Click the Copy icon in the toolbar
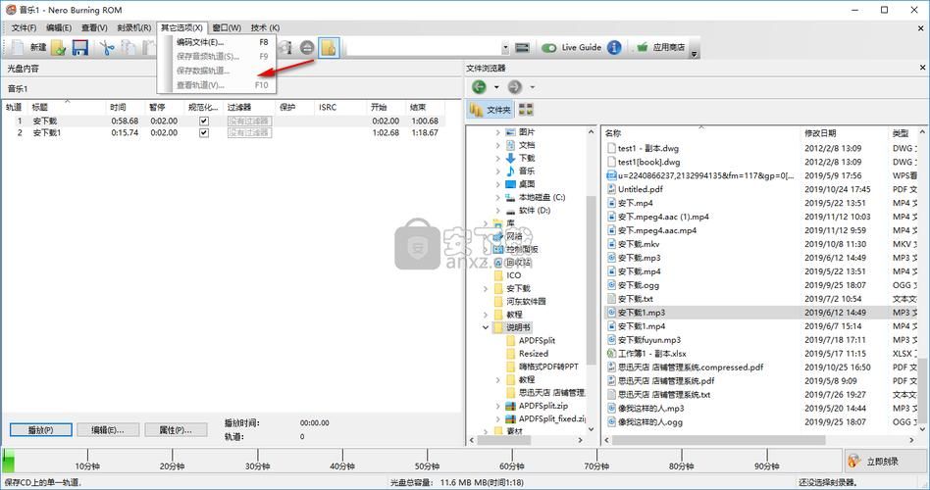930x490 pixels. click(x=129, y=47)
